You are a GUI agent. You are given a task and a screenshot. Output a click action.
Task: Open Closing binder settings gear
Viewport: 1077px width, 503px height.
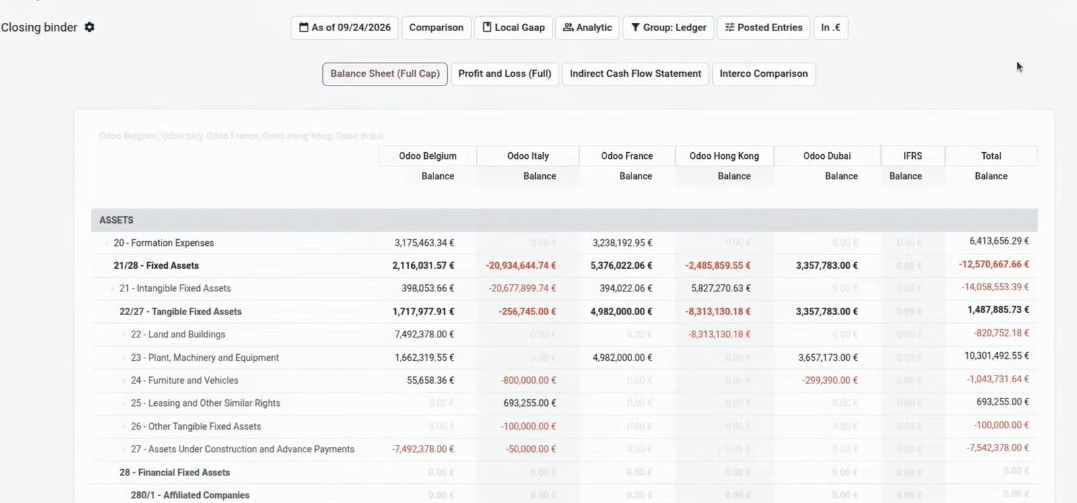click(89, 28)
